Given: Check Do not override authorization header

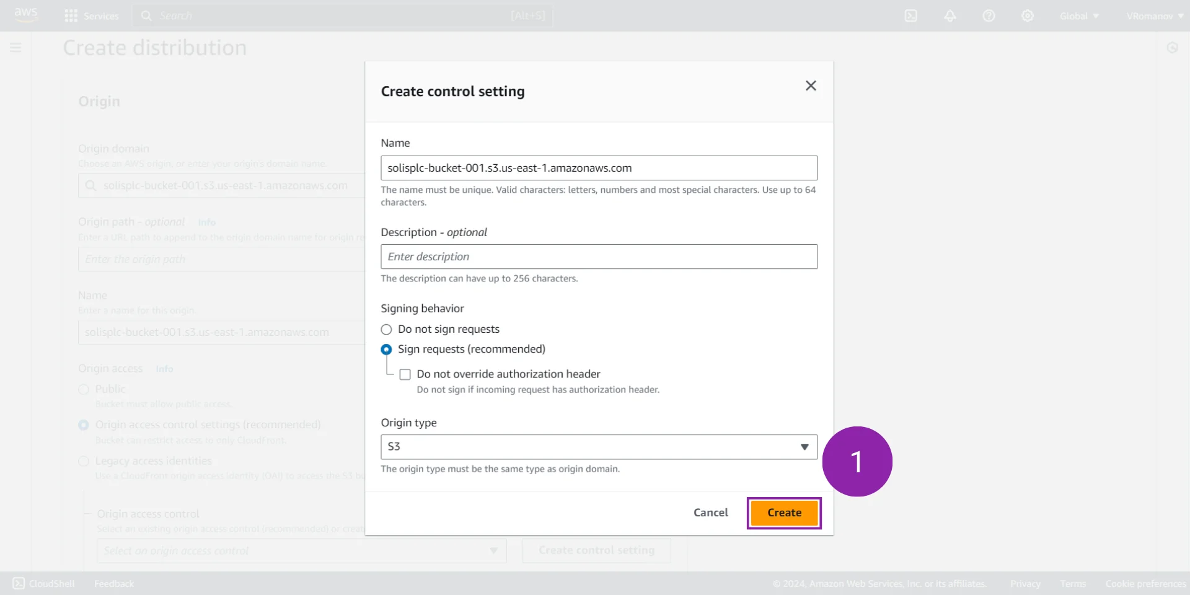Looking at the screenshot, I should click(405, 374).
